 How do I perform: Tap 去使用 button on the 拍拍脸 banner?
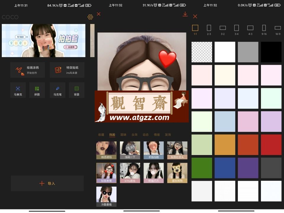pyautogui.click(x=70, y=47)
